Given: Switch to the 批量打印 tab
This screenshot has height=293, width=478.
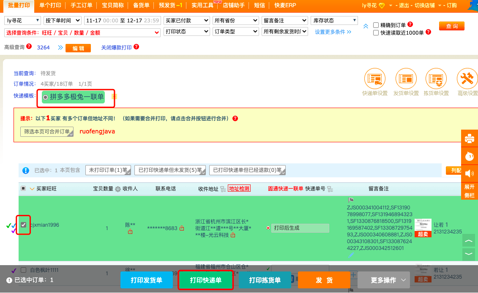Looking at the screenshot, I should [19, 5].
